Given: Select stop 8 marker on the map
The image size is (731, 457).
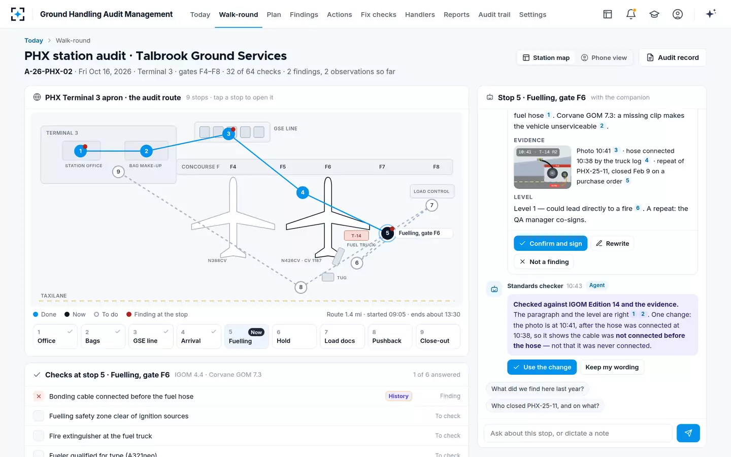Looking at the screenshot, I should coord(301,287).
